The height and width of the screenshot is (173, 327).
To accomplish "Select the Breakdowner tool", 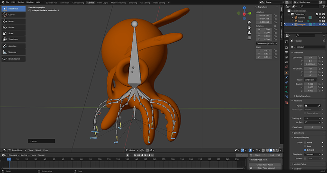I will 14,59.
